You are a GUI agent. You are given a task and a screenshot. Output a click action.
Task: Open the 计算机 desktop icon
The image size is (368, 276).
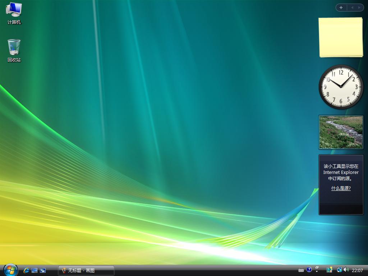point(14,13)
